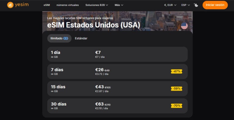Click the Yesim logo icon
Viewport: 234px width, 120px height.
pyautogui.click(x=10, y=5)
